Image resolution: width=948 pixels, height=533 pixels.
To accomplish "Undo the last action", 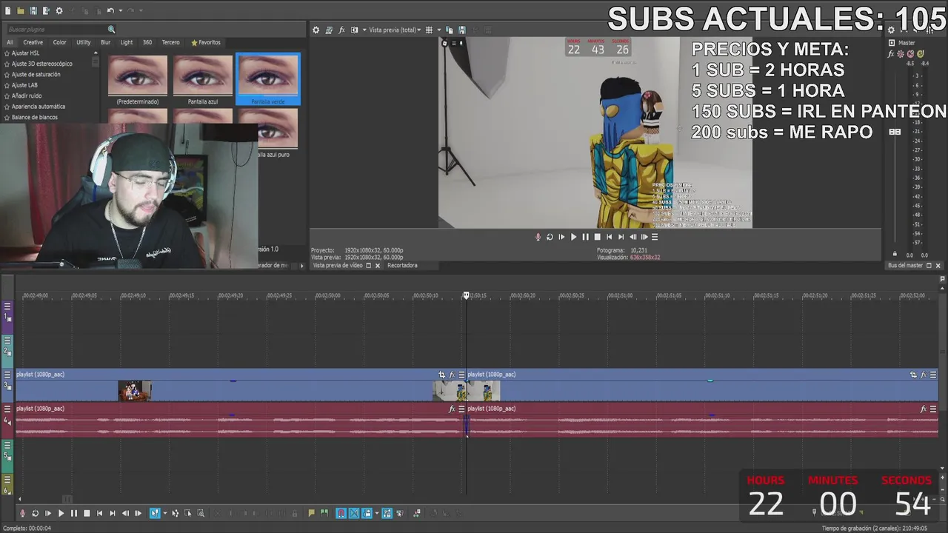I will coord(110,10).
